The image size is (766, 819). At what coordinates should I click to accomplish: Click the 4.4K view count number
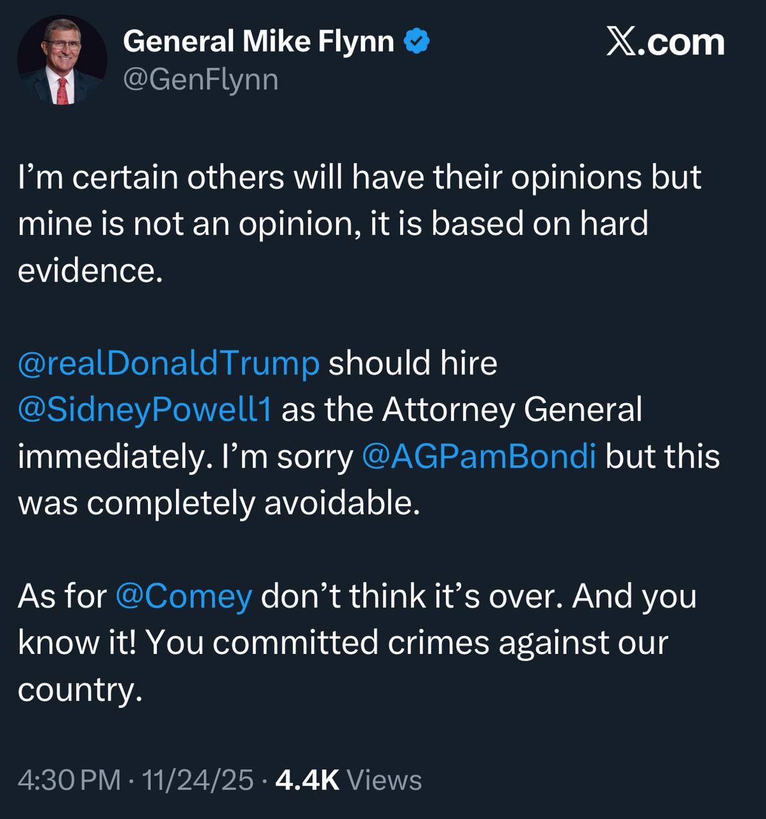(307, 780)
